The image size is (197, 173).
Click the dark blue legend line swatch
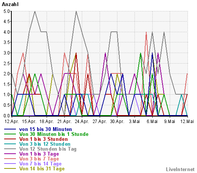point(10,129)
